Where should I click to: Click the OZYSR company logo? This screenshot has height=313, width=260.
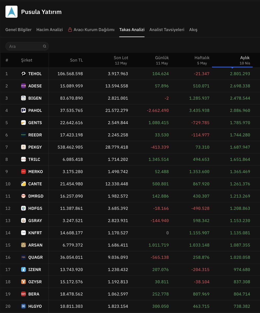pos(23,282)
